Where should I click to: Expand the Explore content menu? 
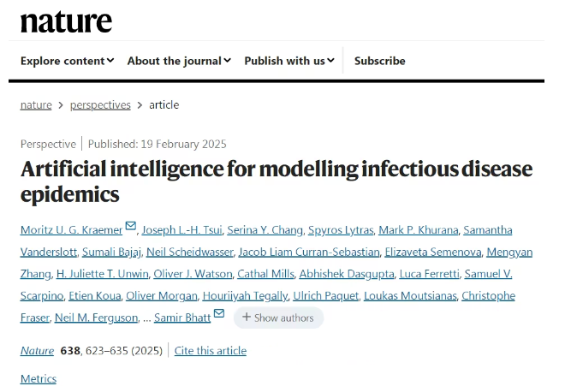67,61
